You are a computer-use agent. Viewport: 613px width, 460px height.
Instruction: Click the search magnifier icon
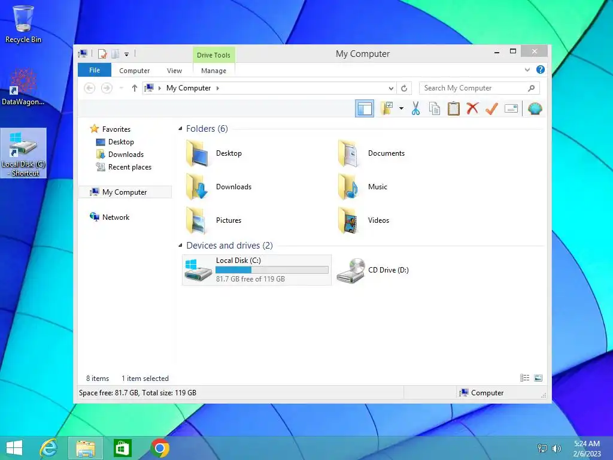click(x=532, y=88)
